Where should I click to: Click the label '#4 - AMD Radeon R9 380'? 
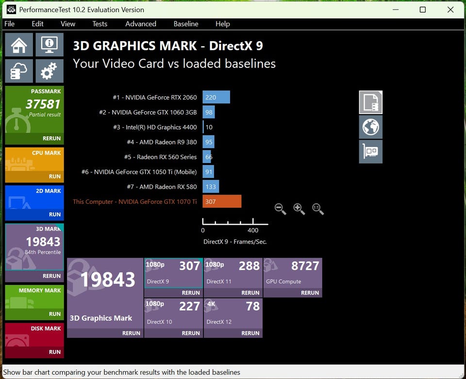pos(162,142)
